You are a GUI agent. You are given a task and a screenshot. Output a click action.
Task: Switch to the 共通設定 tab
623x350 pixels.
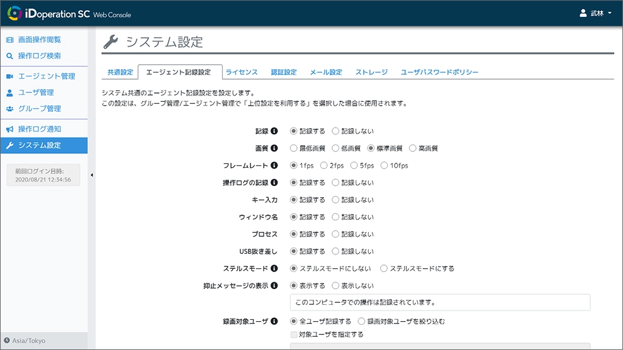click(120, 72)
